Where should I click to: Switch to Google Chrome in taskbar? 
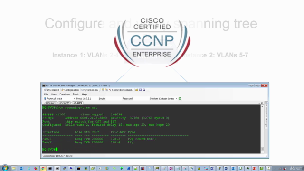point(43,168)
